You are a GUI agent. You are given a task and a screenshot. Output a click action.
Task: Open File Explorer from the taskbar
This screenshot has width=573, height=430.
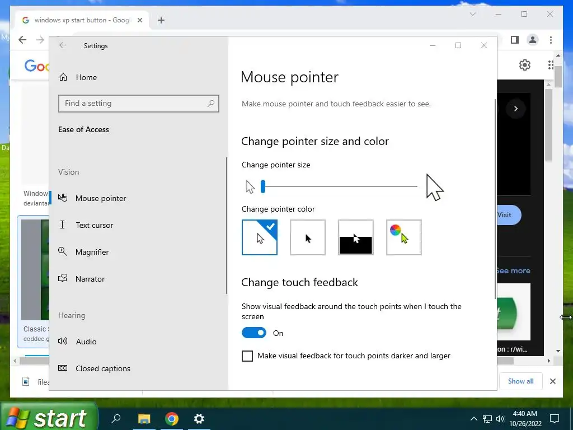144,418
